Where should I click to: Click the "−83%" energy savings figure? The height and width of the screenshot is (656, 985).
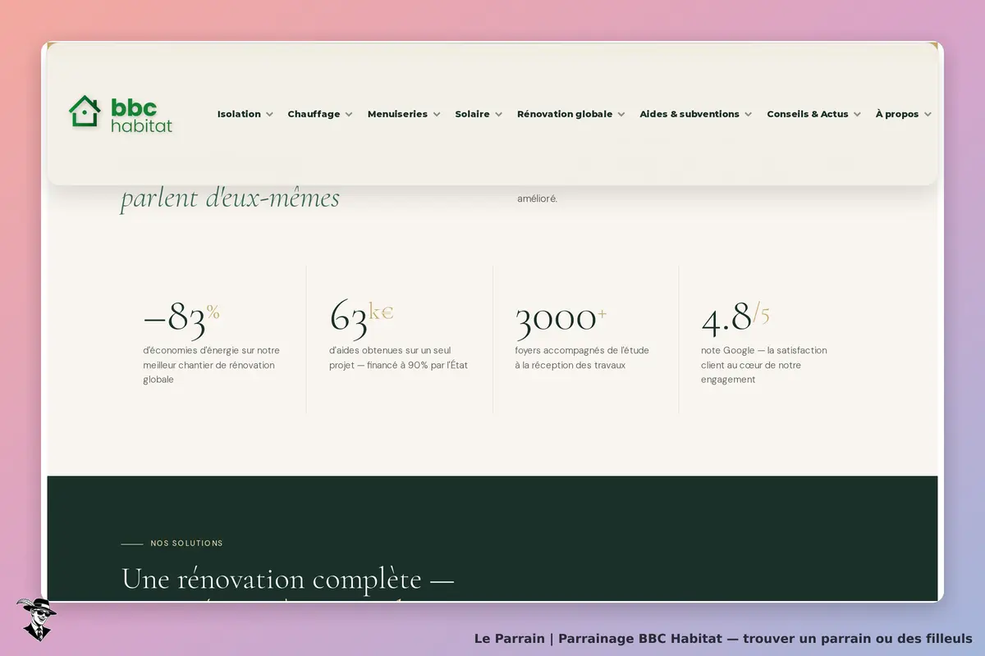coord(181,318)
